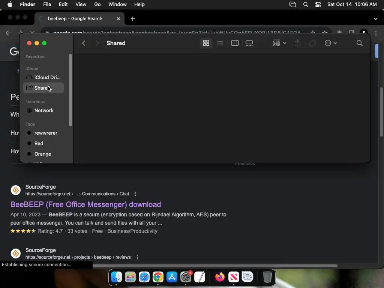This screenshot has height=288, width=384.
Task: Select iCloud Drive in Finder sidebar
Action: click(x=43, y=77)
